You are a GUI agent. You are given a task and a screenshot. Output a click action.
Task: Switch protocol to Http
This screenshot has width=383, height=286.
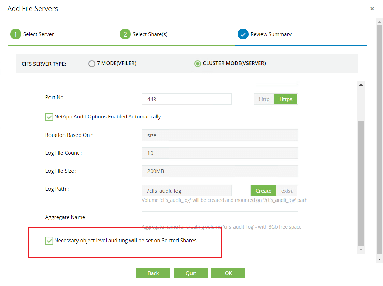pyautogui.click(x=264, y=99)
